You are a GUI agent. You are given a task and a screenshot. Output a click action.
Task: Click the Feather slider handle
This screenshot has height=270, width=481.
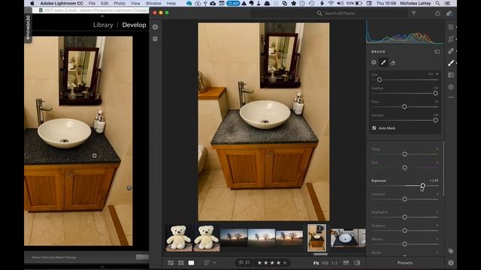pos(435,93)
